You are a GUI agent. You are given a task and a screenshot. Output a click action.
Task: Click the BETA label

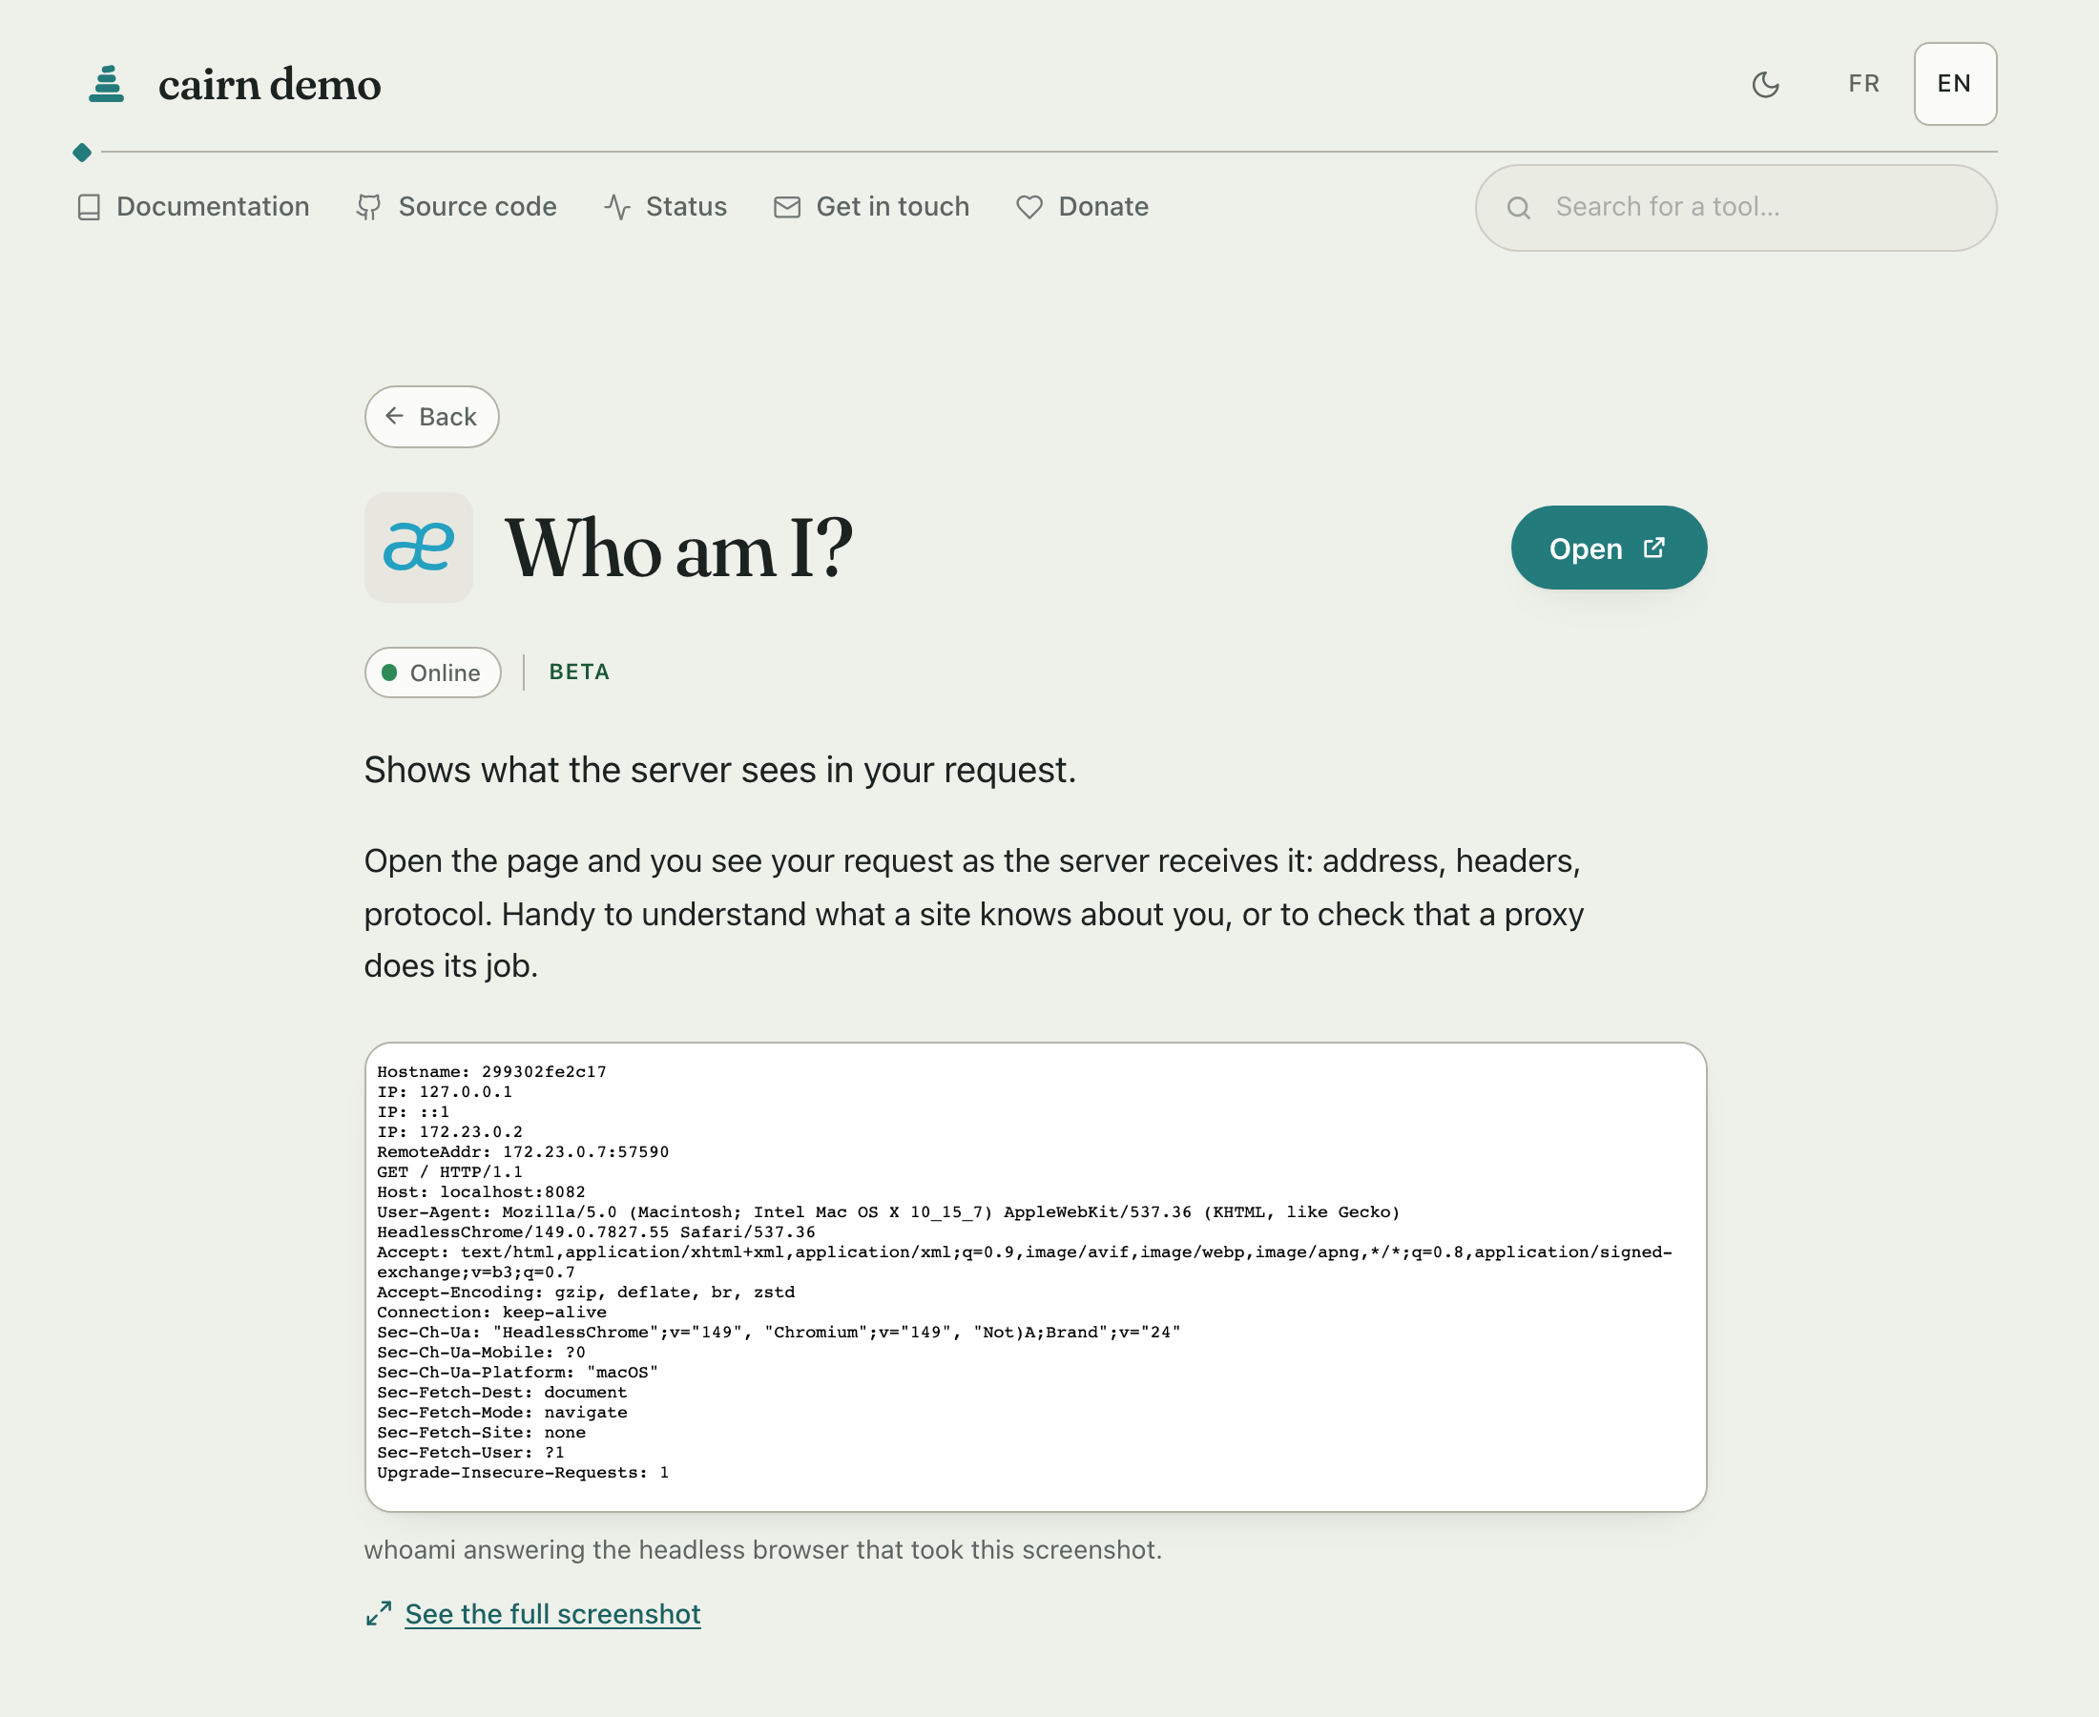pos(580,672)
